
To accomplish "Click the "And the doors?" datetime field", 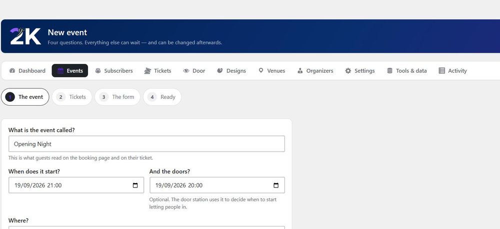I will (x=217, y=185).
